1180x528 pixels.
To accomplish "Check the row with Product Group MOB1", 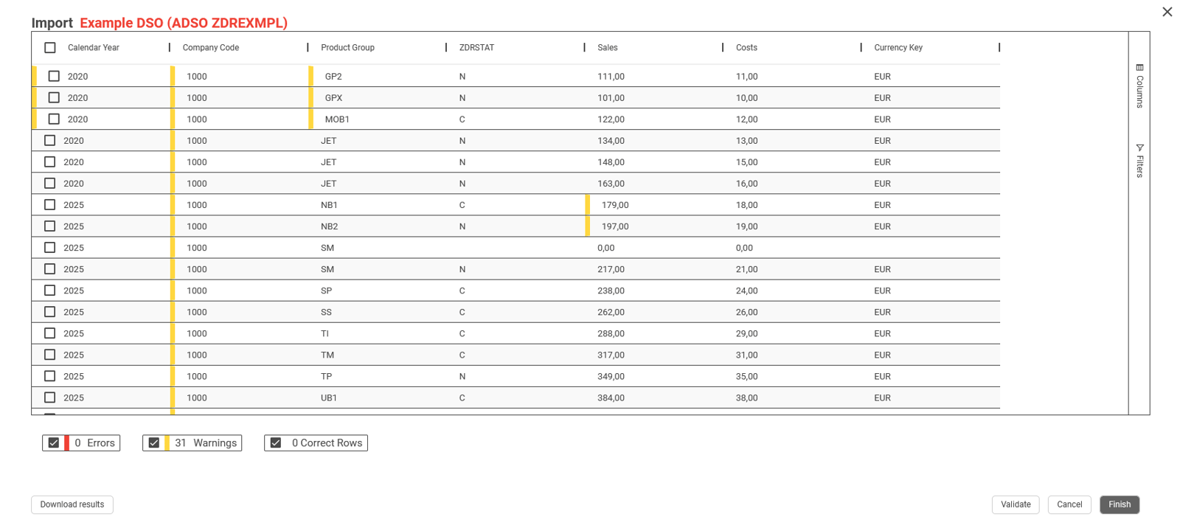I will [x=54, y=119].
